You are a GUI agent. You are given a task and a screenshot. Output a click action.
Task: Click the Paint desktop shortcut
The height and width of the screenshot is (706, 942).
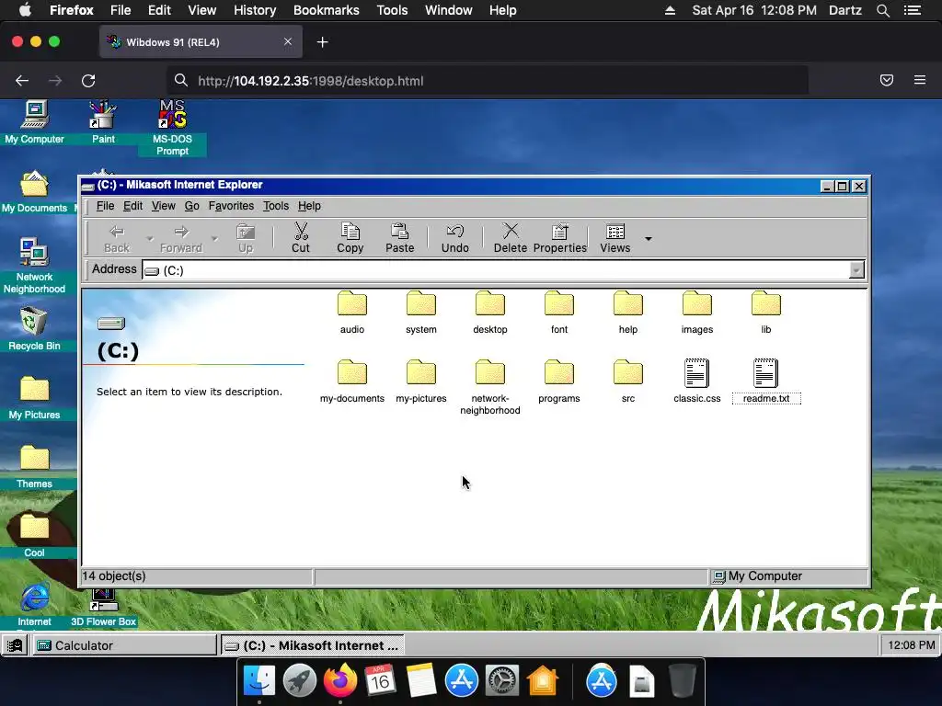coord(103,122)
